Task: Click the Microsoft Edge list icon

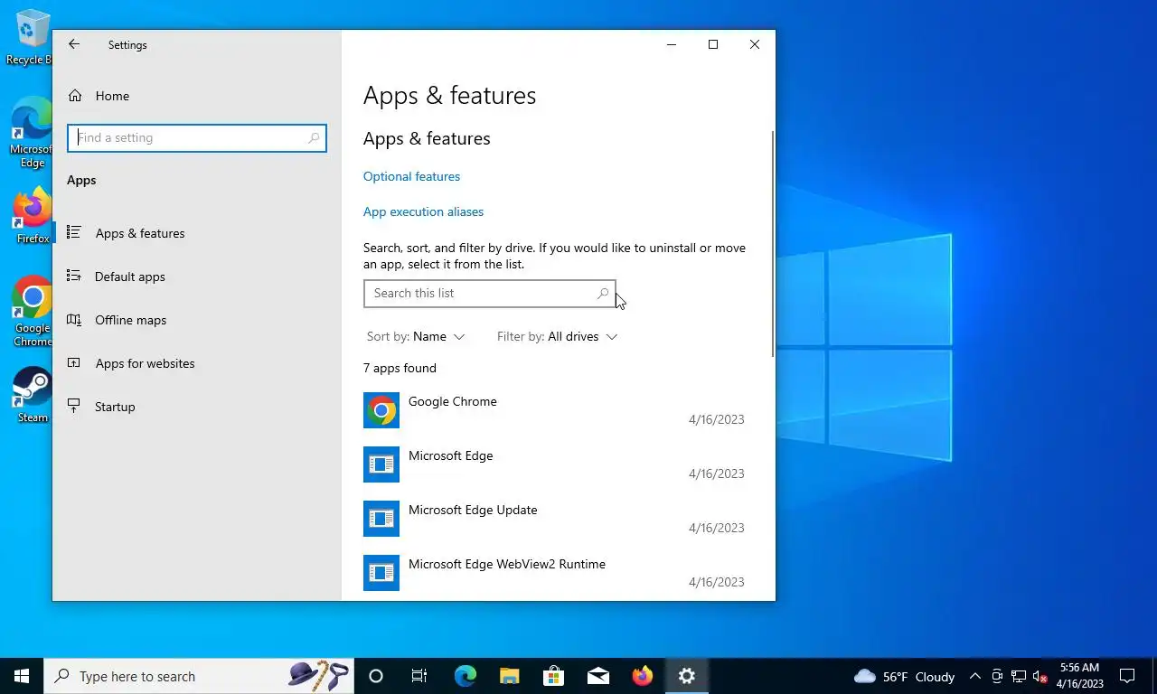Action: (381, 464)
